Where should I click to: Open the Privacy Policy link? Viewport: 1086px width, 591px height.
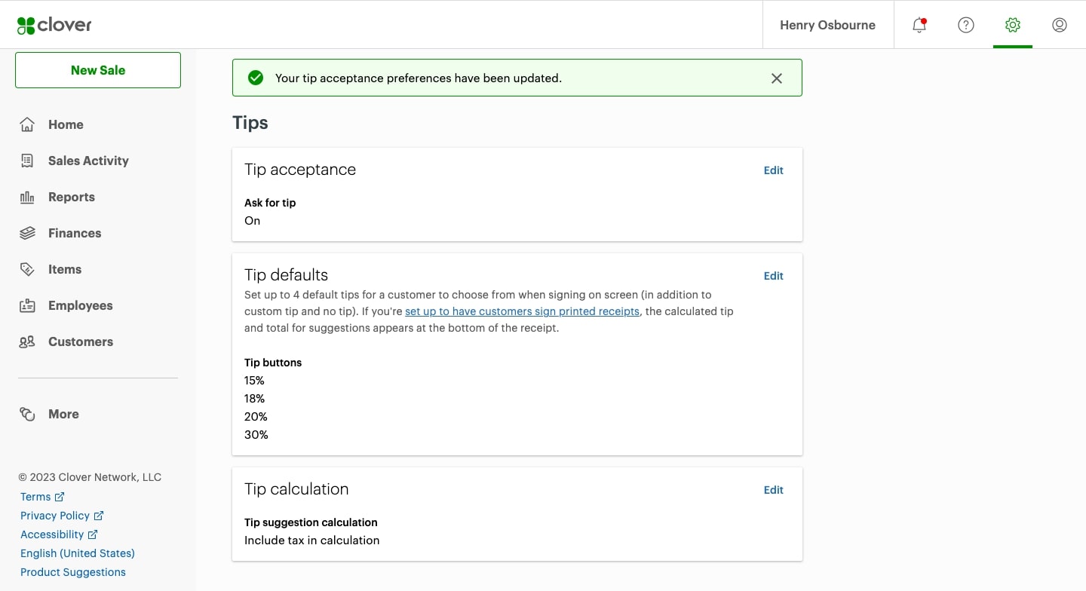[x=55, y=516]
